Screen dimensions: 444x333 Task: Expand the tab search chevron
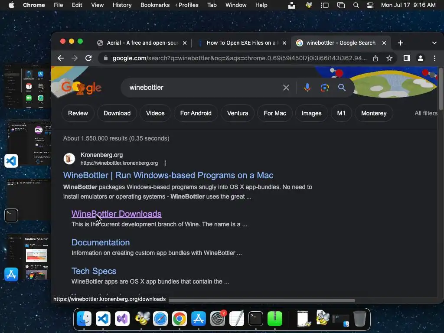coord(434,43)
